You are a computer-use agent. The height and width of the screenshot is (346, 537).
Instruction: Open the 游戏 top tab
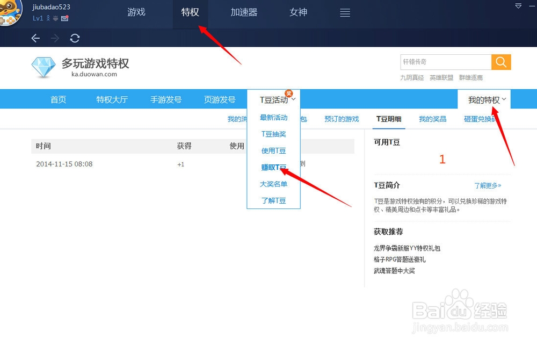click(136, 12)
